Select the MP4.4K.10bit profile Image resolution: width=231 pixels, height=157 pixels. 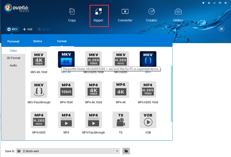tap(93, 90)
